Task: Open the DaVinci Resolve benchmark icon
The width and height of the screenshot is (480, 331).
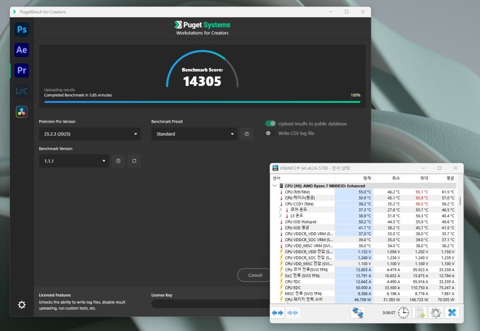Action: tap(22, 112)
